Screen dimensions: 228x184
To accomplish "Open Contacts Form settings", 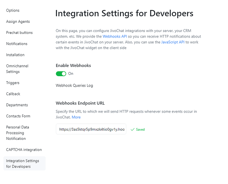I will (x=18, y=116).
